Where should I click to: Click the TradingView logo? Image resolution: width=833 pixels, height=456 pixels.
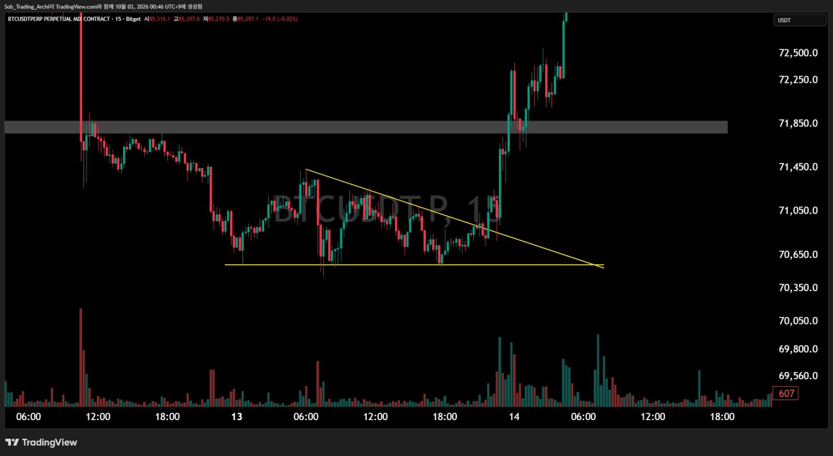[41, 443]
